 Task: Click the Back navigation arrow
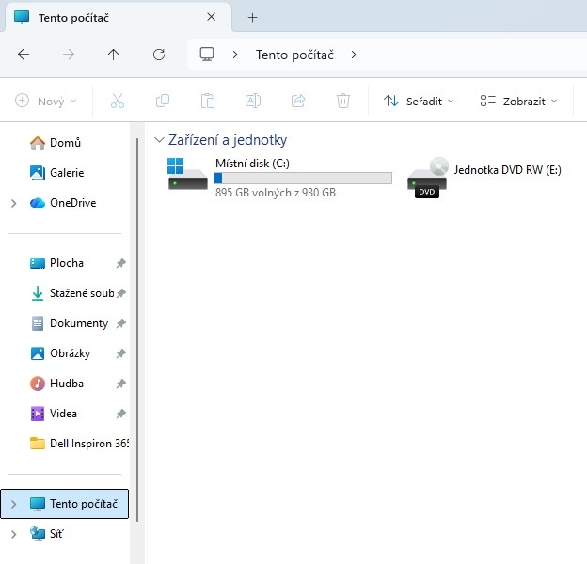click(x=24, y=55)
